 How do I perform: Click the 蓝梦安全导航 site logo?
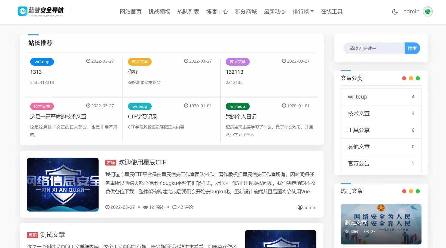pyautogui.click(x=41, y=11)
